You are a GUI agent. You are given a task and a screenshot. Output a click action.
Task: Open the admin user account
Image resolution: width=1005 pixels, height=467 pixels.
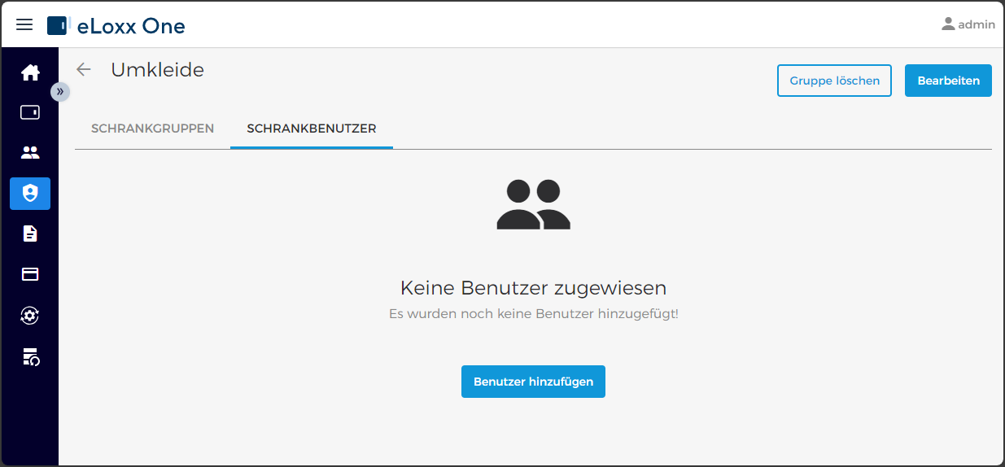pos(968,24)
